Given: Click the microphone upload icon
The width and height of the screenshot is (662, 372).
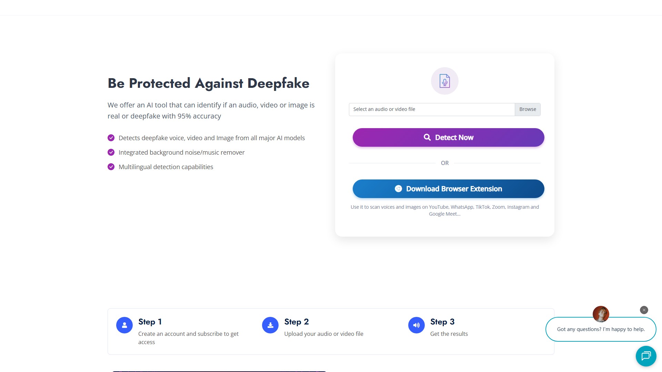Looking at the screenshot, I should [444, 81].
